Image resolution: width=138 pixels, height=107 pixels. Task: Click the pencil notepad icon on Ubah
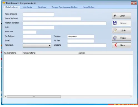[115, 30]
